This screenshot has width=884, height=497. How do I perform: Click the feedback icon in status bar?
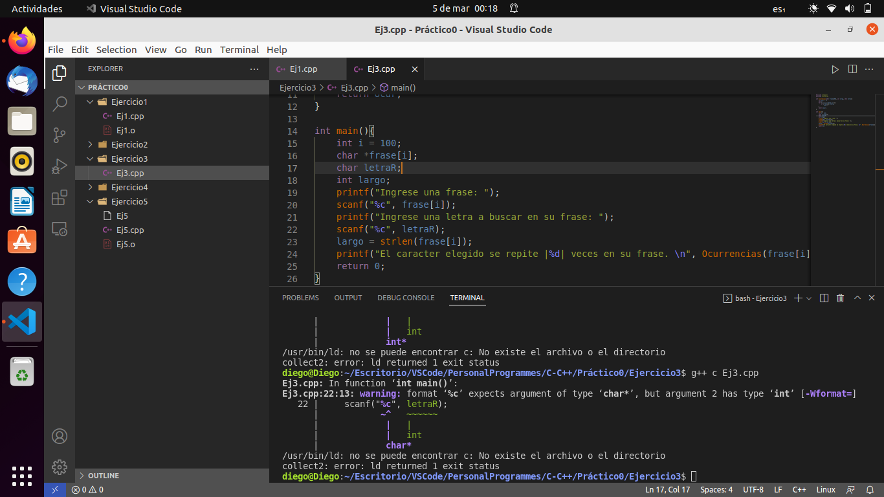(x=851, y=490)
